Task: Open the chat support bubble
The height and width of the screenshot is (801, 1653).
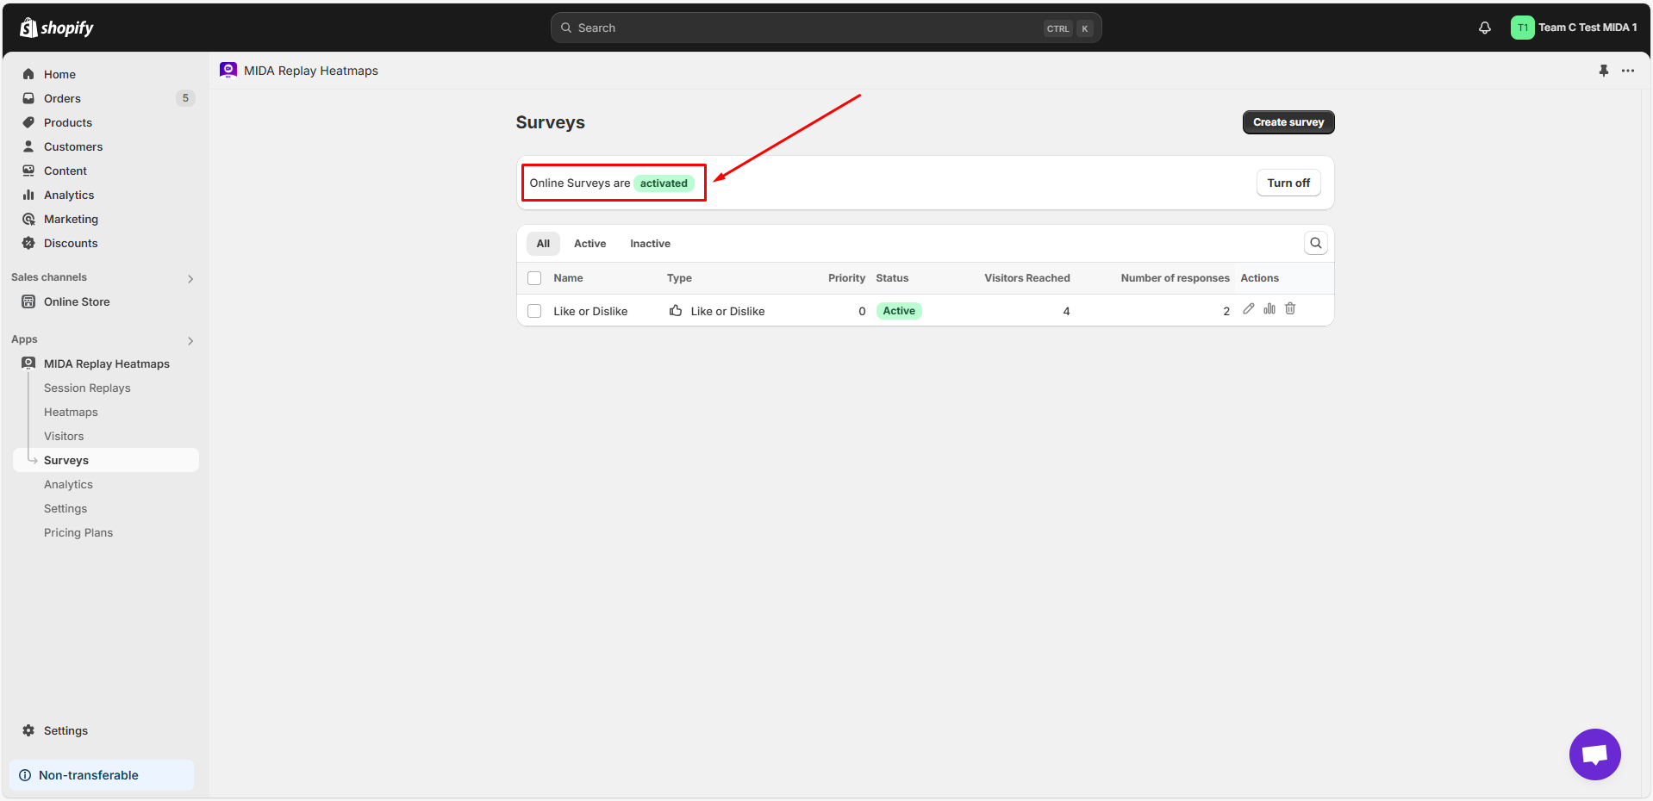Action: click(x=1594, y=754)
